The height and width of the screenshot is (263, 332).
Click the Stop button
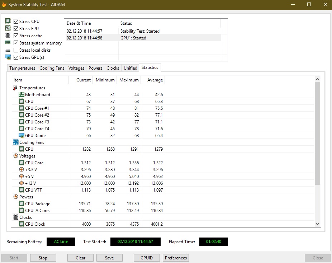[43, 258]
